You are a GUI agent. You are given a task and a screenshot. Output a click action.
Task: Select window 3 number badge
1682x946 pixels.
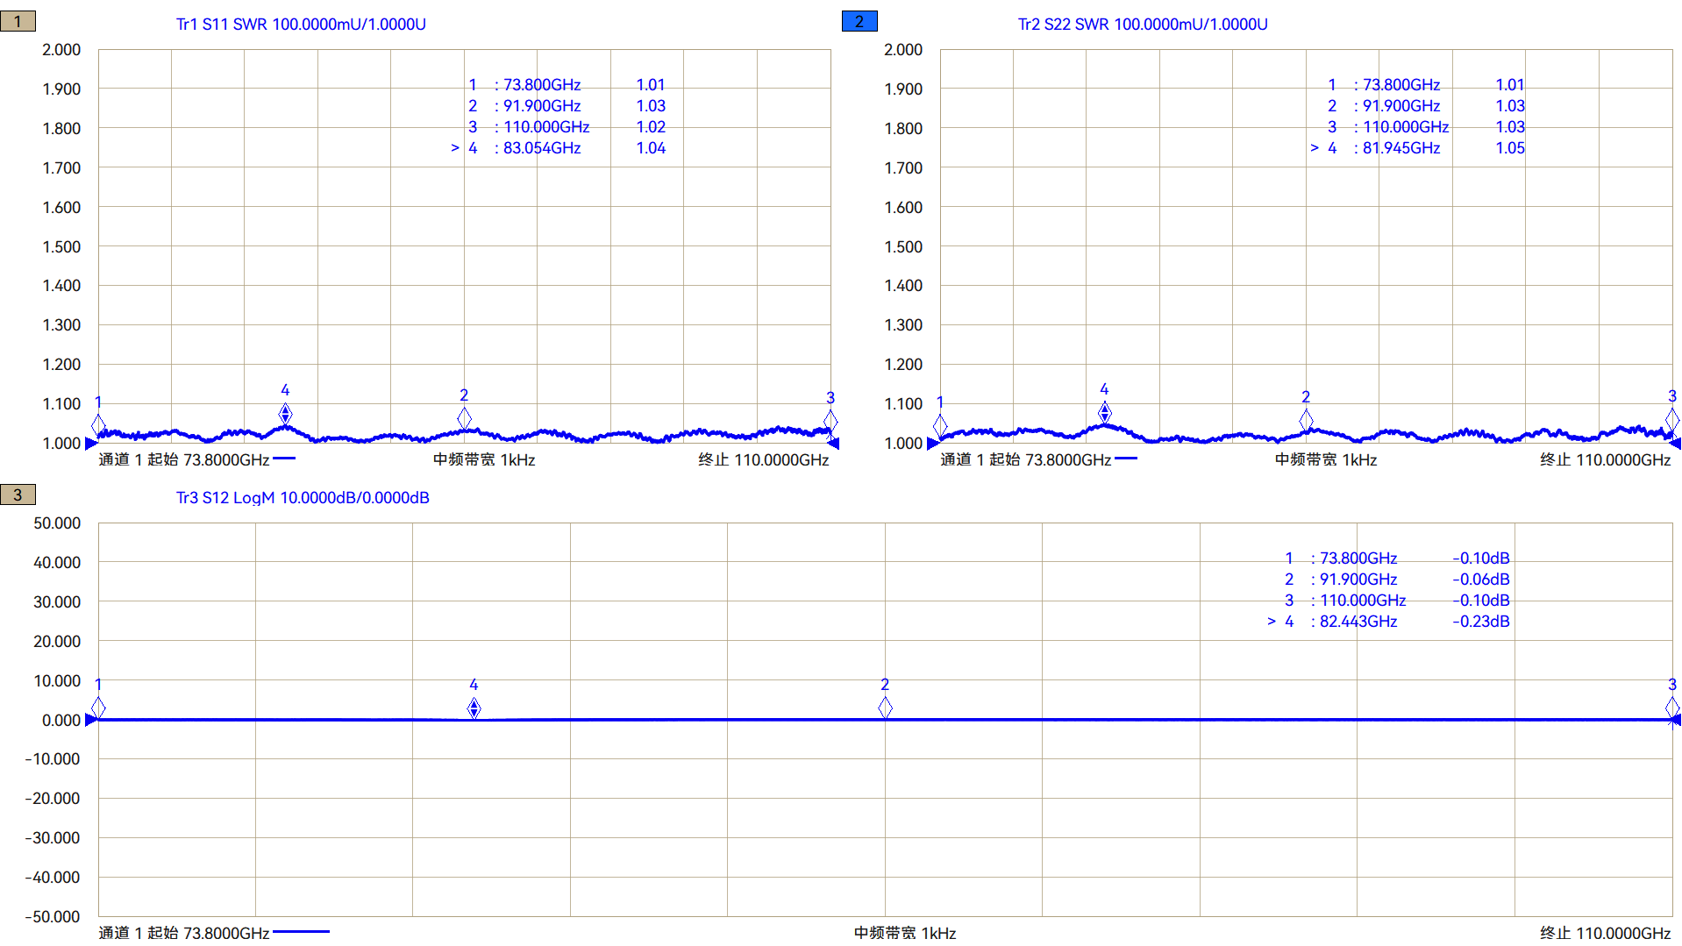pos(18,495)
